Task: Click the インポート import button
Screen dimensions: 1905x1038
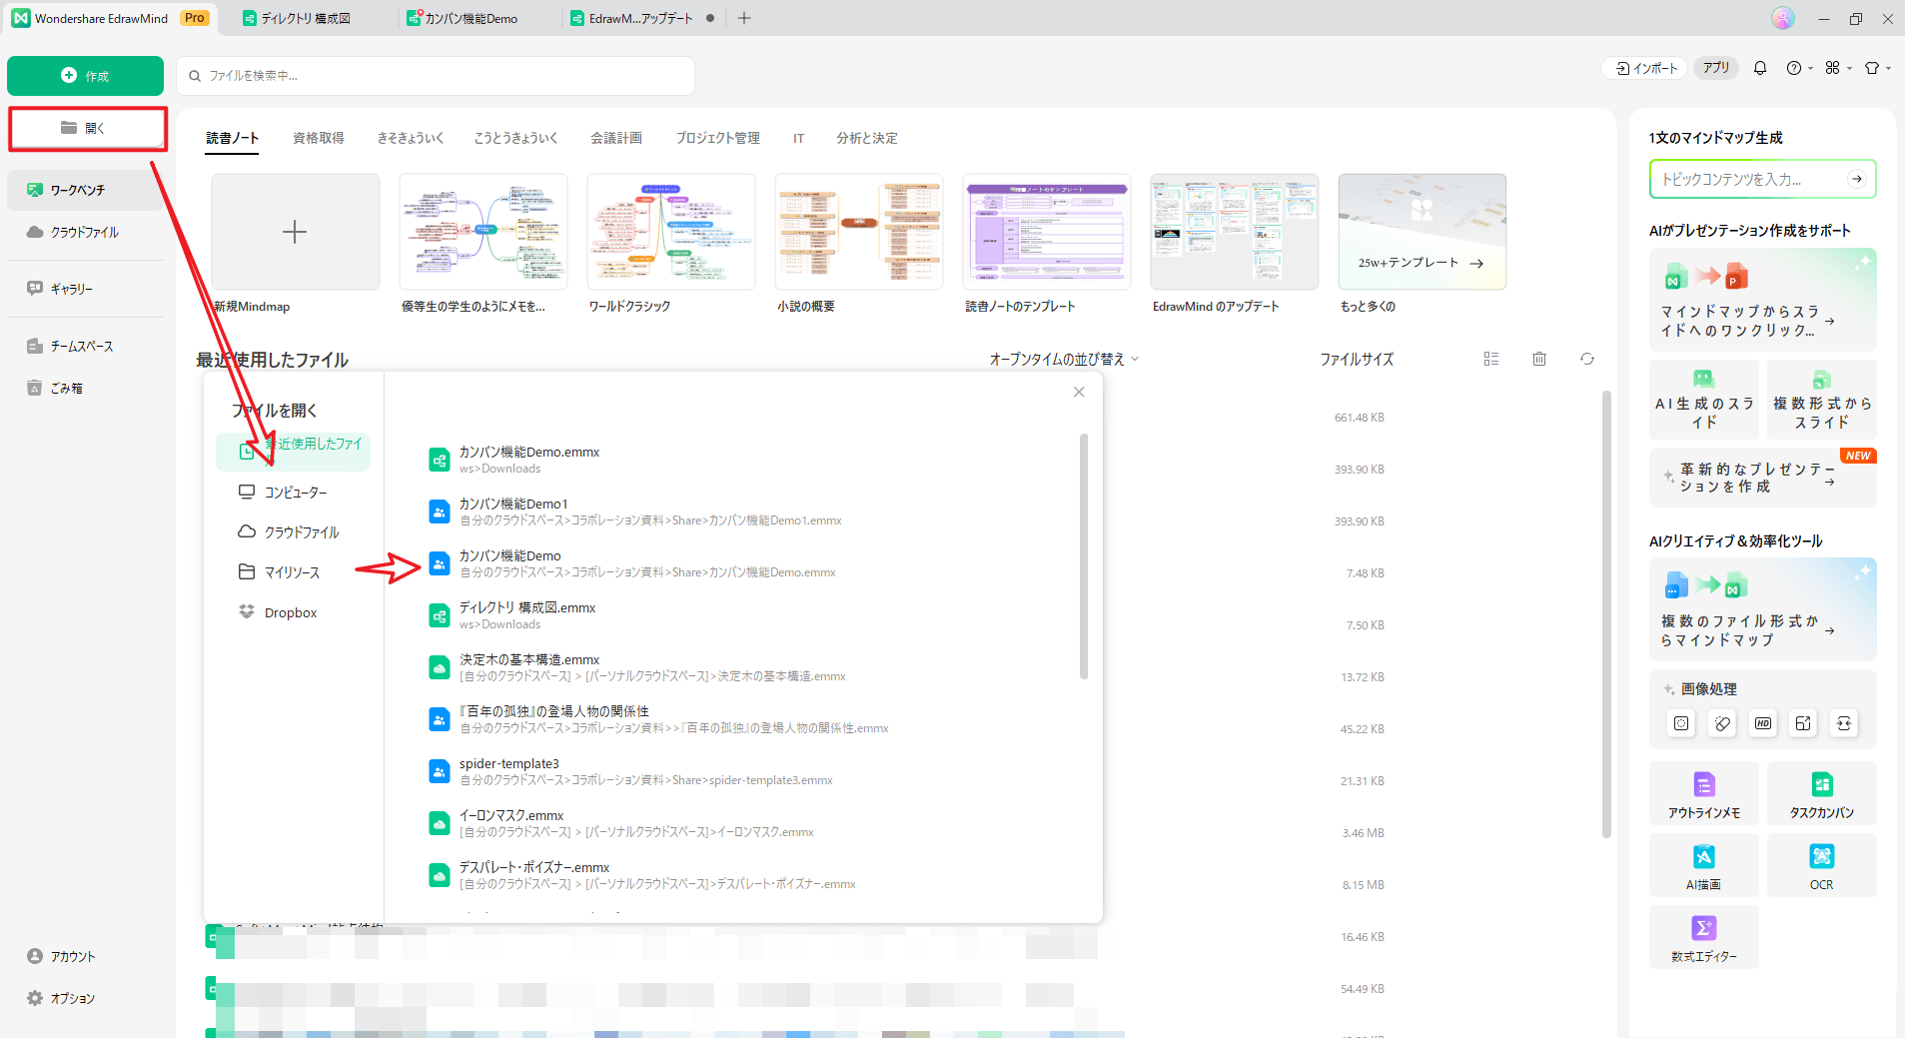Action: point(1647,68)
